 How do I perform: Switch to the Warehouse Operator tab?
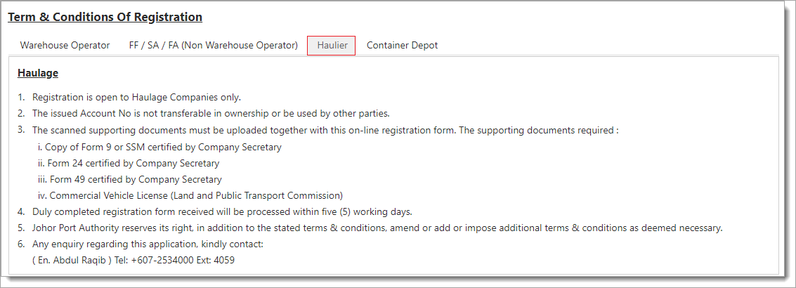pyautogui.click(x=65, y=45)
